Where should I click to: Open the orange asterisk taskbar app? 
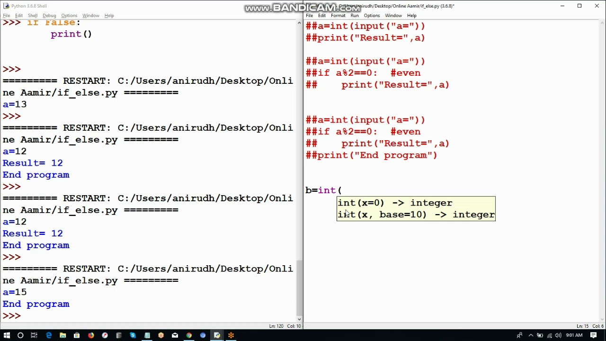231,335
